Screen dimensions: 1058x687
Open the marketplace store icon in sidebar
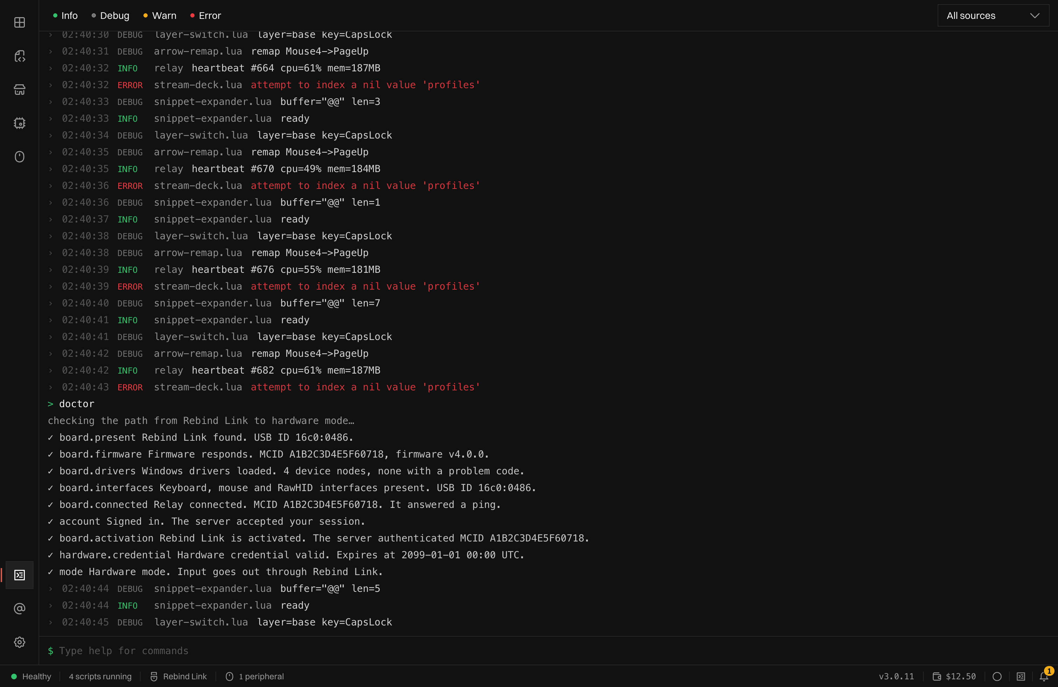20,89
